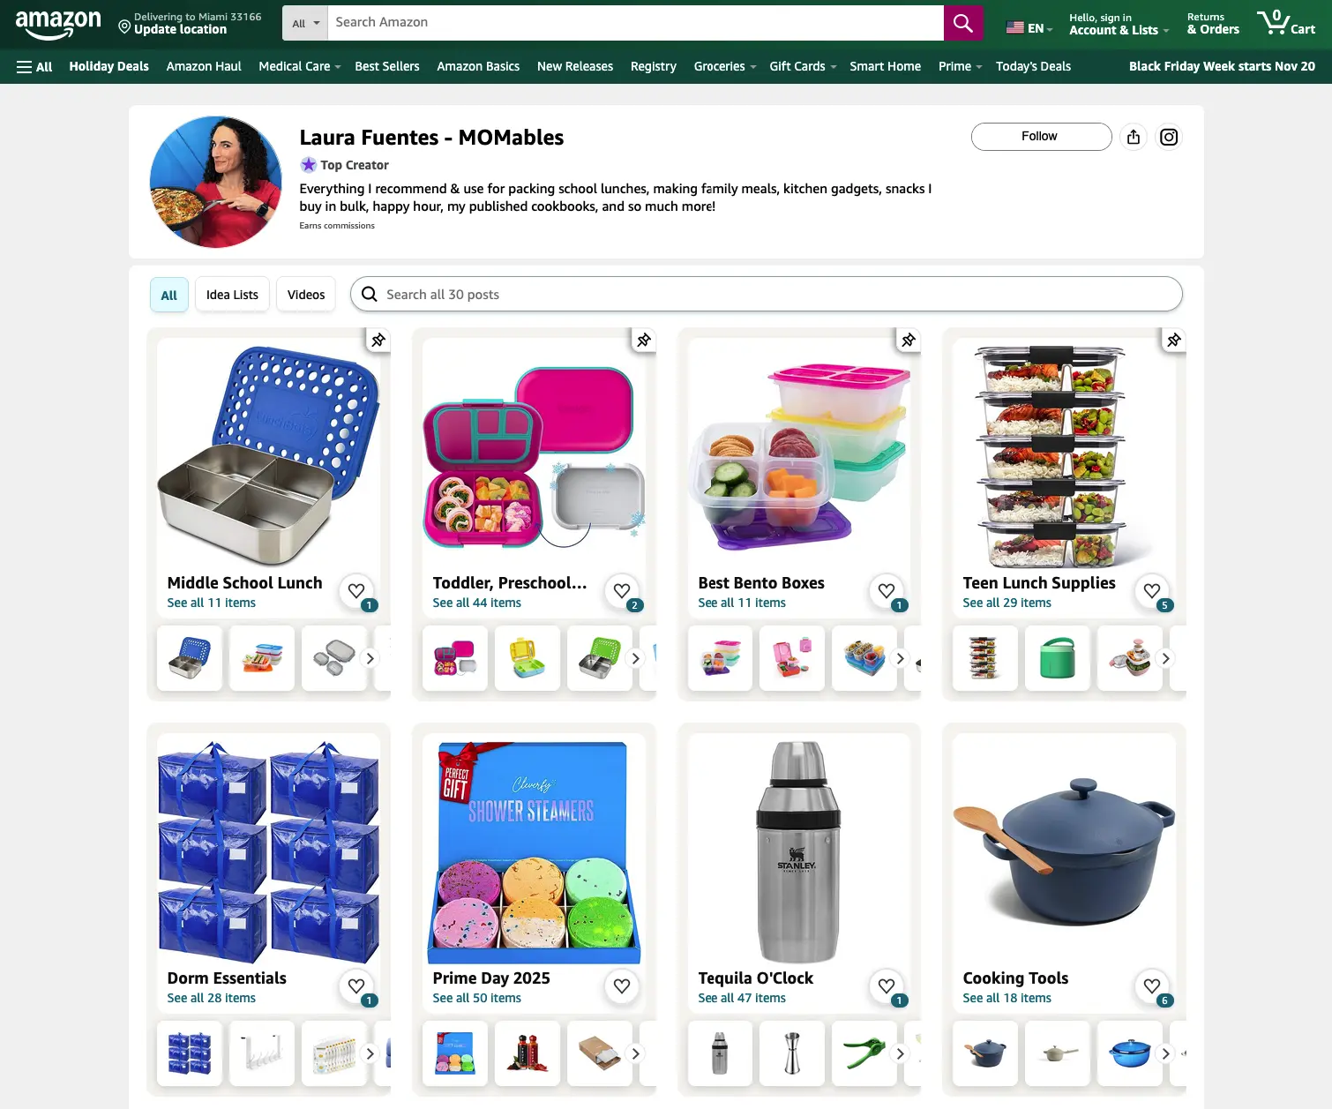Viewport: 1332px width, 1109px height.
Task: Click the magenta search magnifier button
Action: [x=962, y=23]
